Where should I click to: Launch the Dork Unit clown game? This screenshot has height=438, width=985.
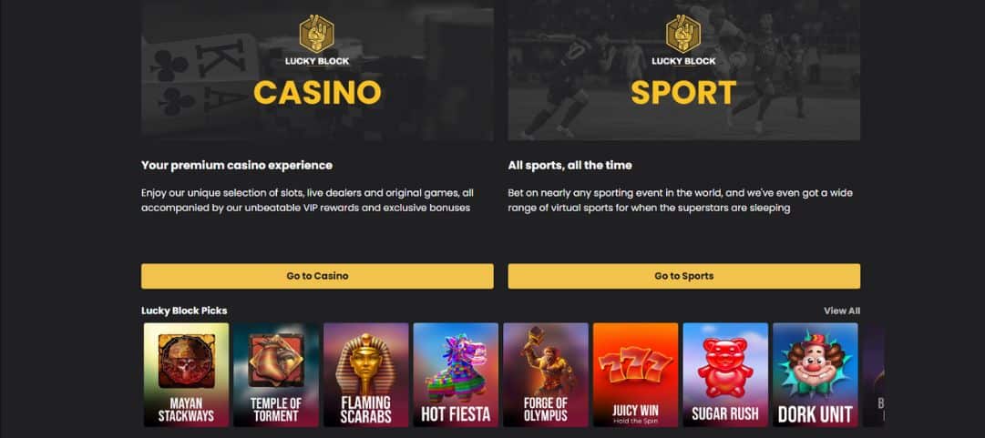(815, 375)
